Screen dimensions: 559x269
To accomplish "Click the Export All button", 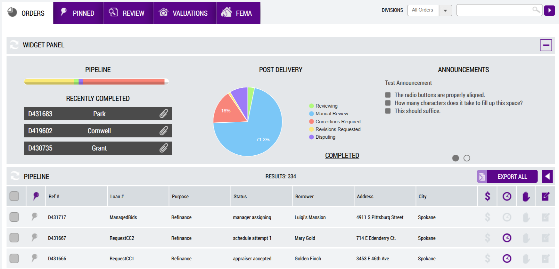I will pyautogui.click(x=507, y=176).
